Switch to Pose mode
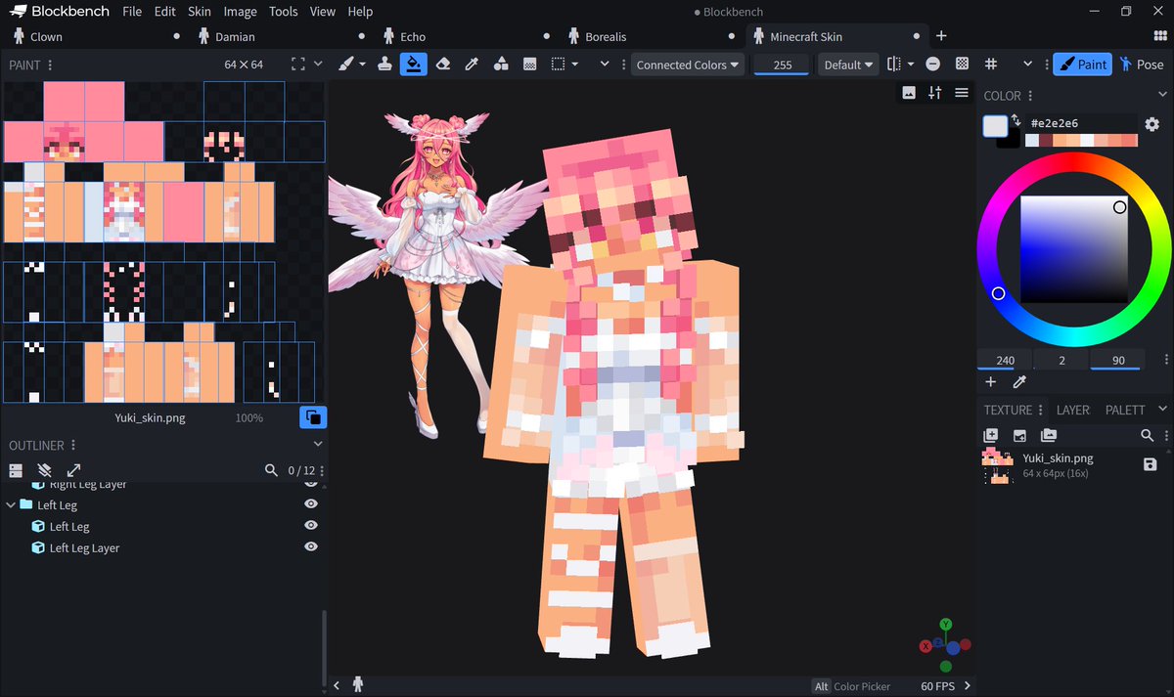Viewport: 1174px width, 697px height. point(1141,65)
